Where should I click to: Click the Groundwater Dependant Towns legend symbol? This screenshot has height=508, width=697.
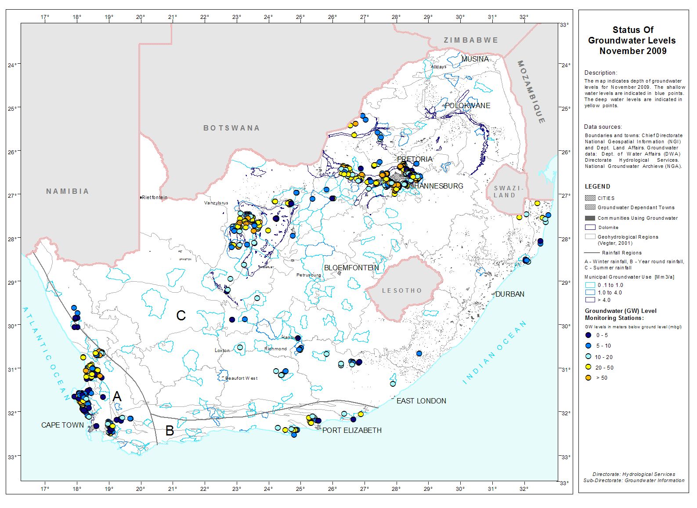click(590, 207)
